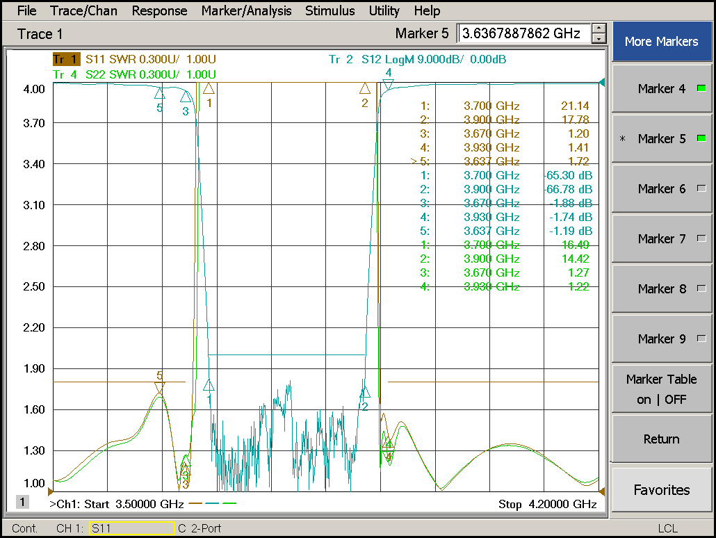Click teal marker 1 triangle at passband edge
This screenshot has height=538, width=716.
(209, 385)
